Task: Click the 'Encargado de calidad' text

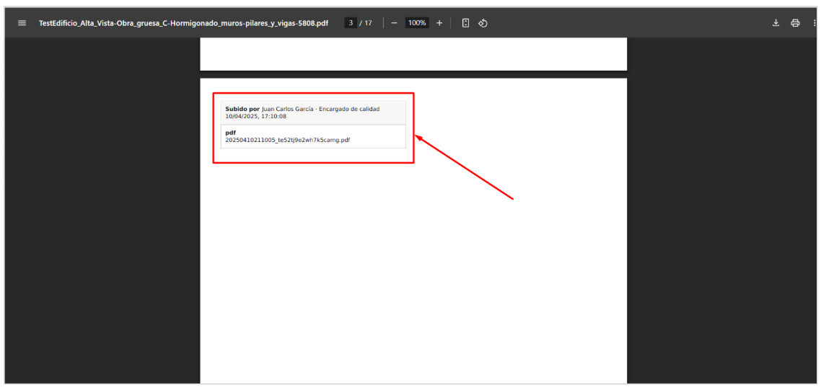Action: coord(350,109)
